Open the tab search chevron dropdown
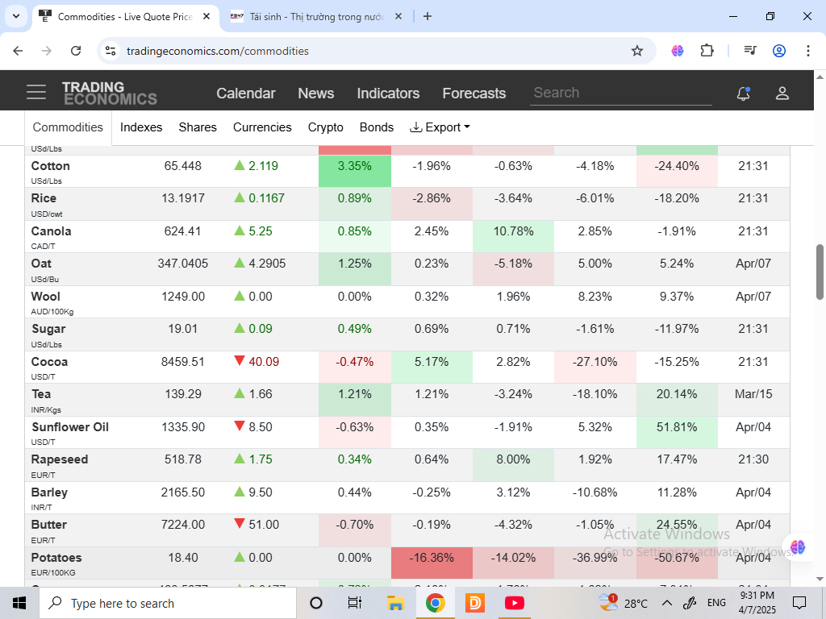Image resolution: width=826 pixels, height=619 pixels. click(16, 16)
